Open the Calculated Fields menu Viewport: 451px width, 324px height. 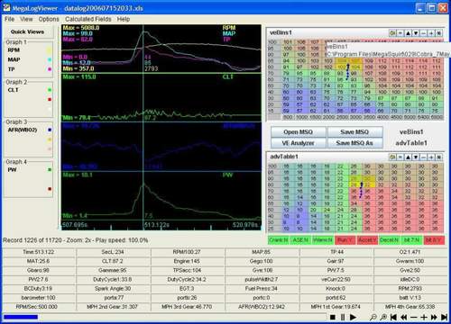88,19
